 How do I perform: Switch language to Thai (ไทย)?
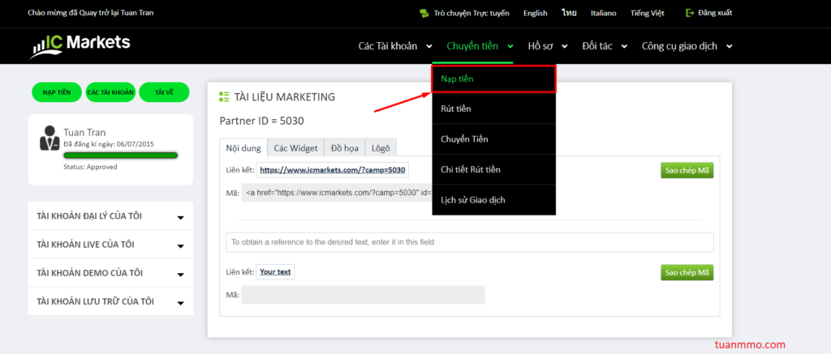(x=569, y=13)
